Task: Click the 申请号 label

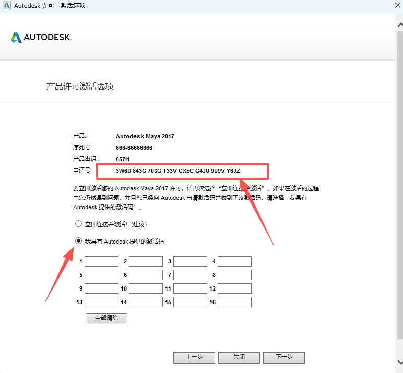Action: coord(82,170)
